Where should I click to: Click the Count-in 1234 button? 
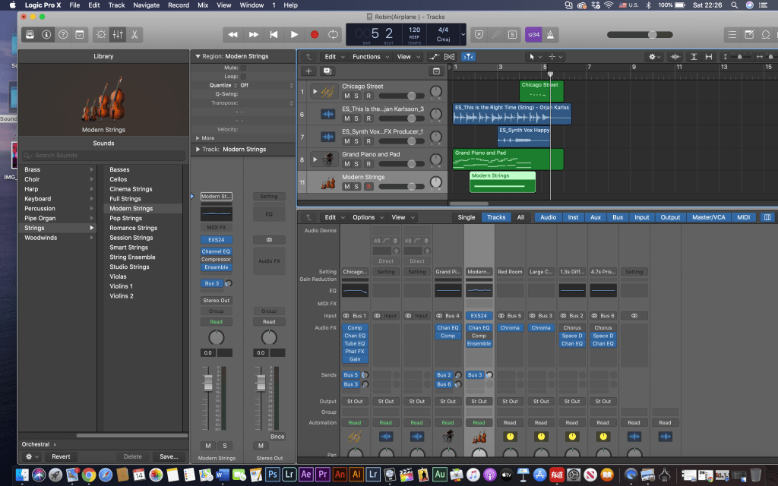[x=533, y=34]
